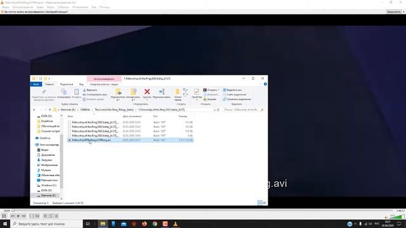Open VLC cone icon in taskbar
Image resolution: width=406 pixels, height=228 pixels.
pos(175,224)
